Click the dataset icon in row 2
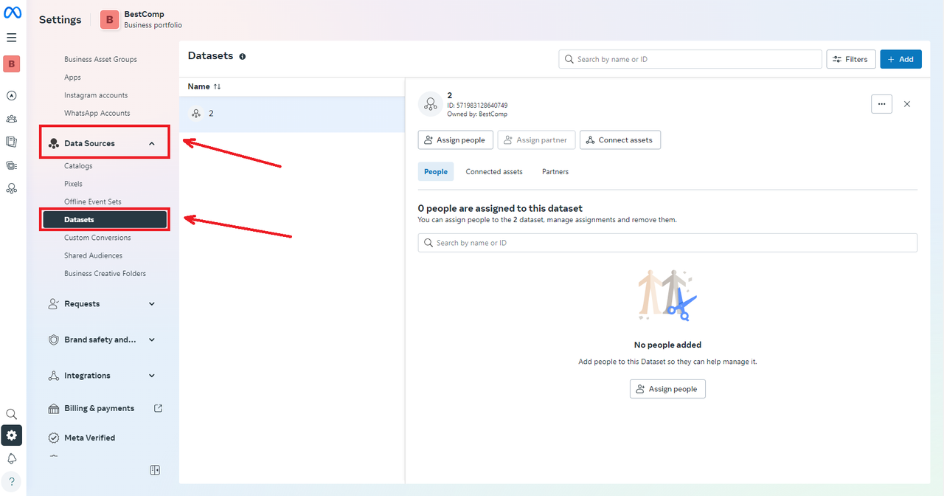 196,114
